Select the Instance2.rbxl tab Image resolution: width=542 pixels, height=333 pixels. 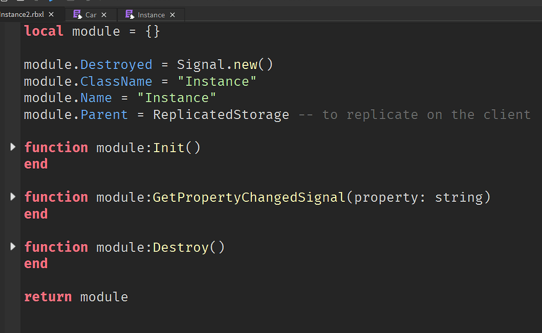point(22,15)
